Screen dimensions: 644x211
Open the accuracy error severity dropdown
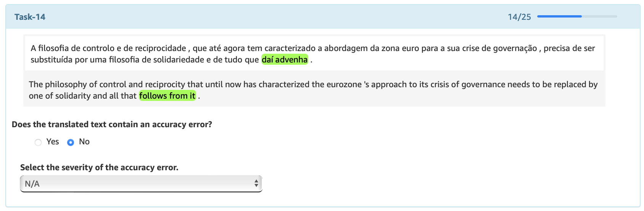point(141,184)
